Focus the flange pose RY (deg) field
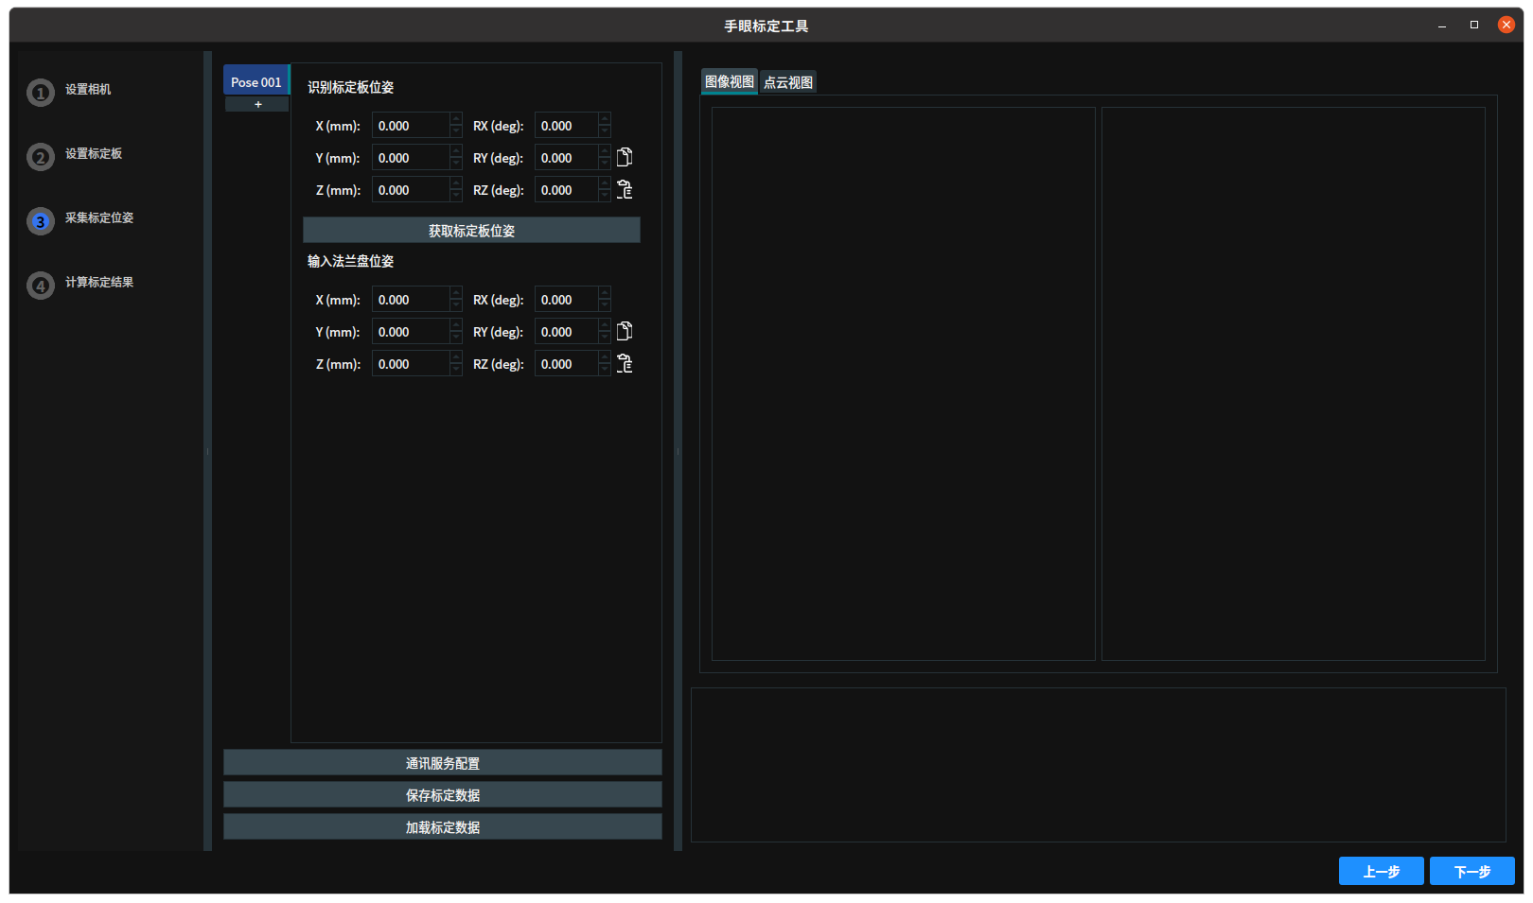1533x903 pixels. (x=566, y=332)
